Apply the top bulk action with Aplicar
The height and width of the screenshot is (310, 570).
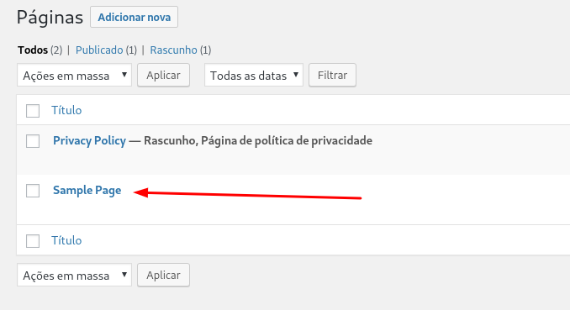pyautogui.click(x=163, y=76)
